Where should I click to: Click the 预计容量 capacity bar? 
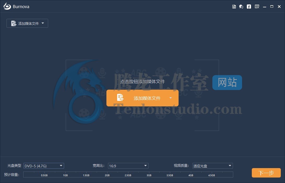128,174
